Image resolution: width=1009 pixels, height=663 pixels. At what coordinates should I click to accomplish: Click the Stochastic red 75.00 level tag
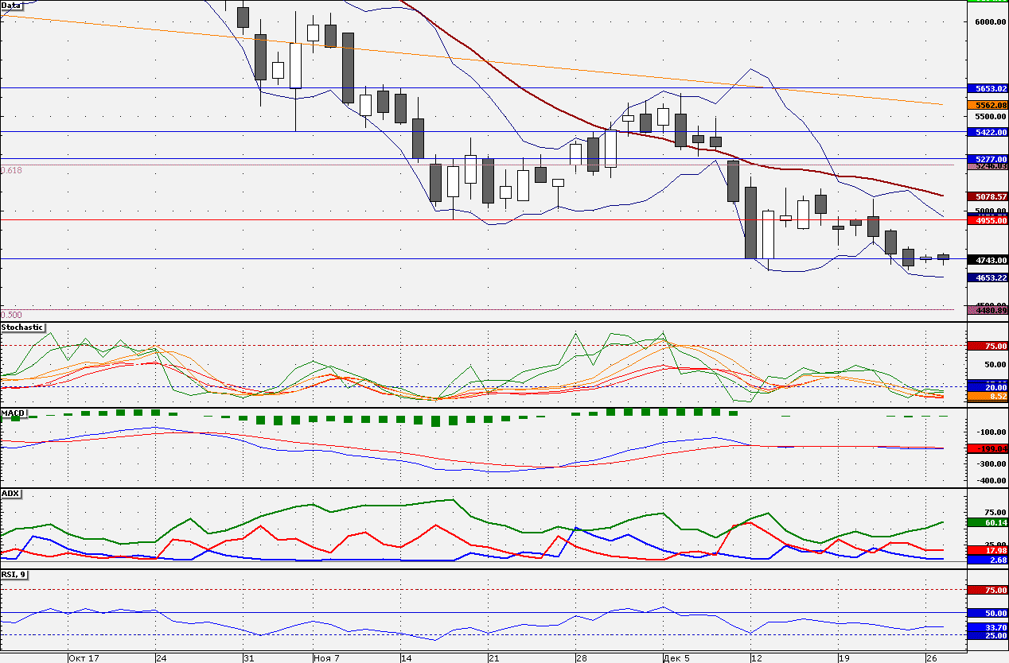pos(987,346)
